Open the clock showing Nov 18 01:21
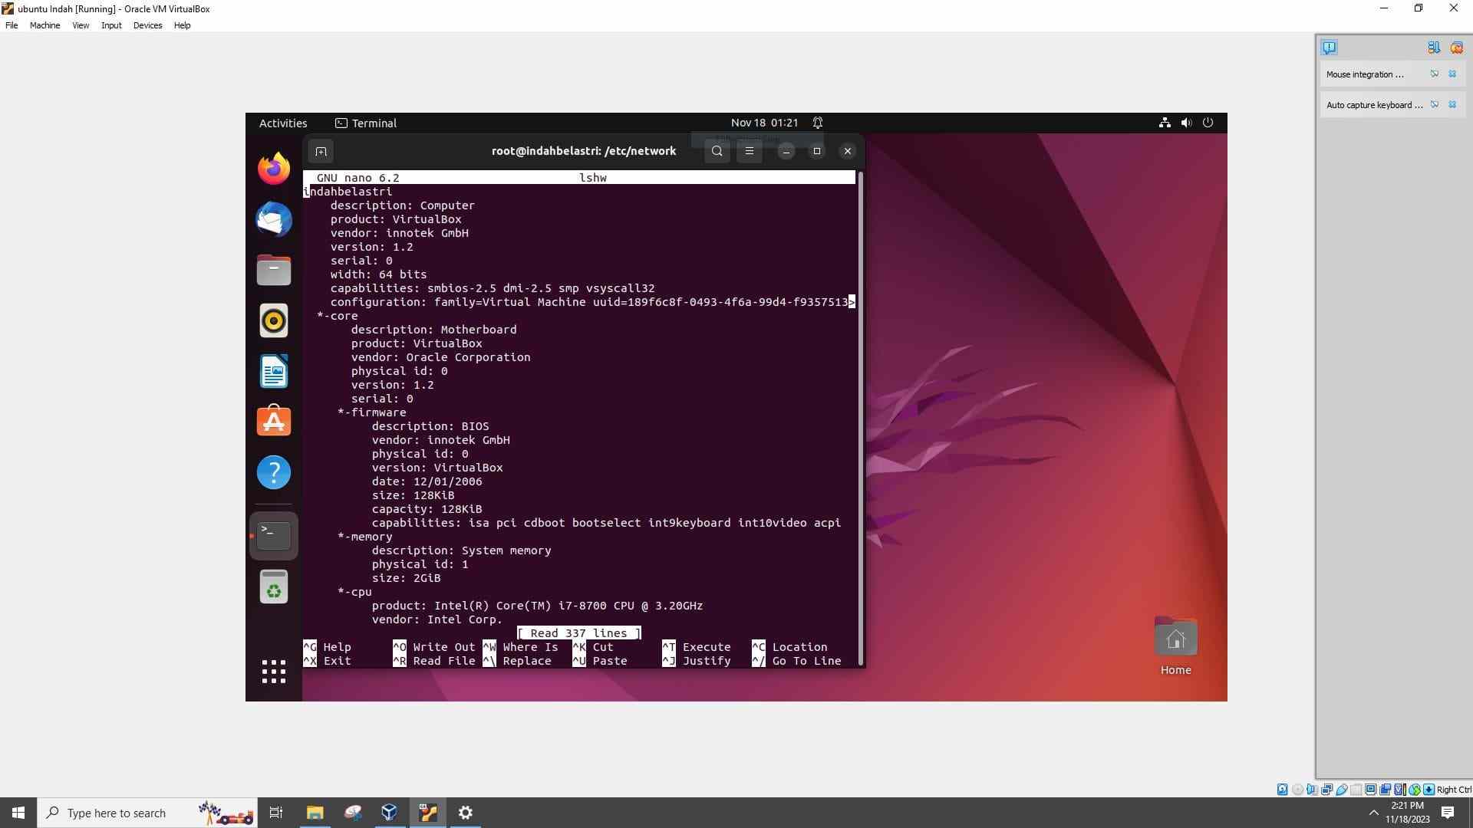 click(764, 123)
